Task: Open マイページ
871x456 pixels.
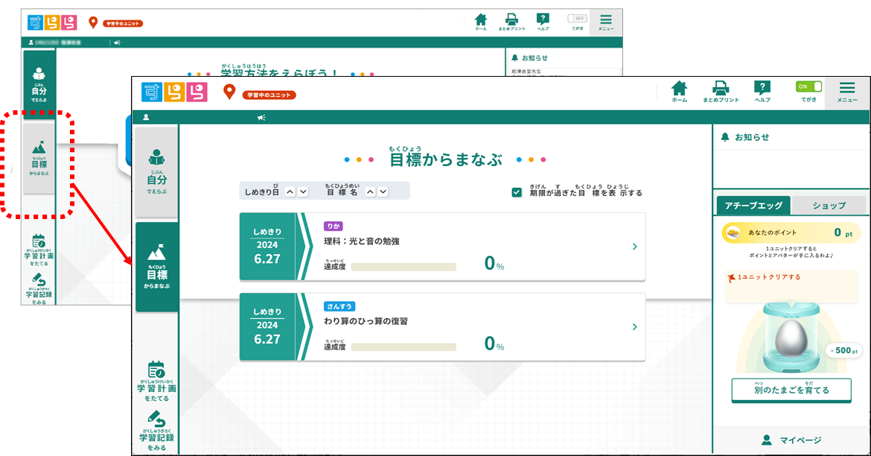Action: (x=791, y=440)
